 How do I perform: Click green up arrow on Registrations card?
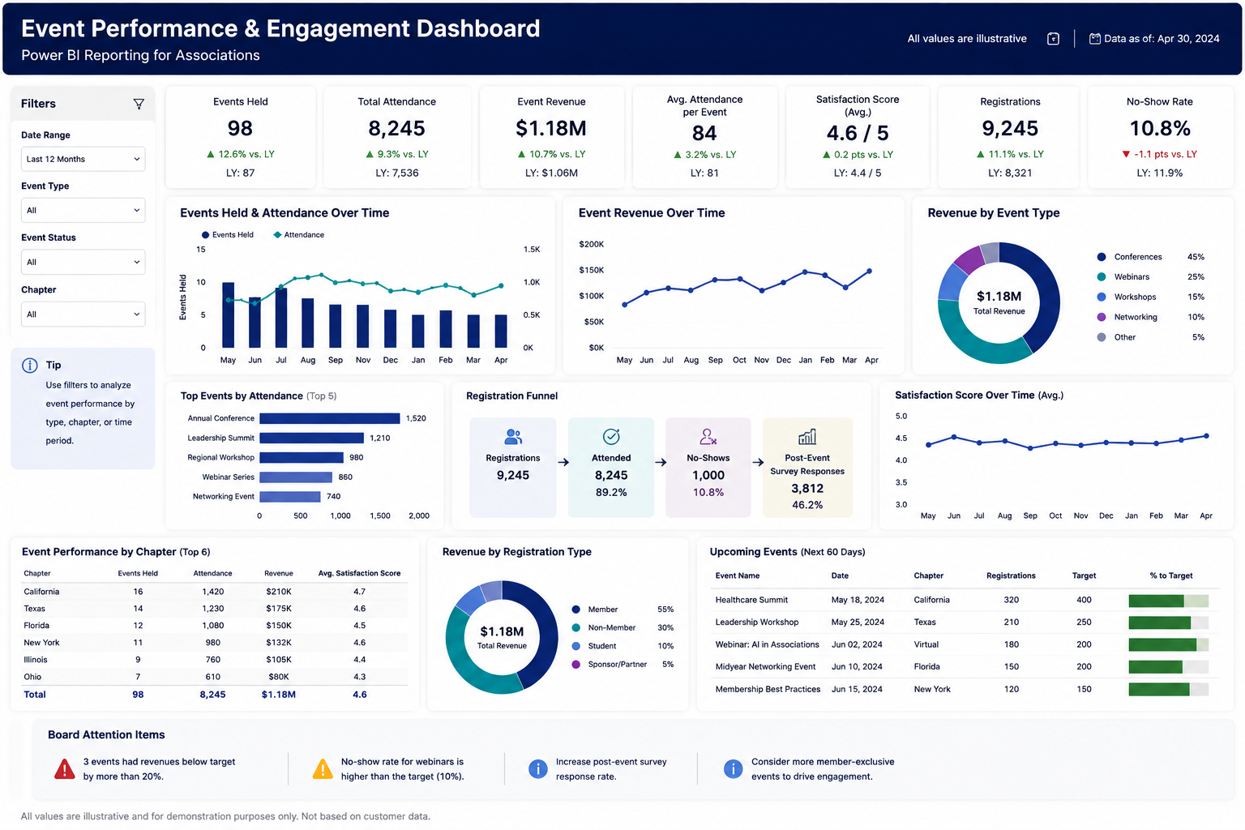[x=980, y=154]
